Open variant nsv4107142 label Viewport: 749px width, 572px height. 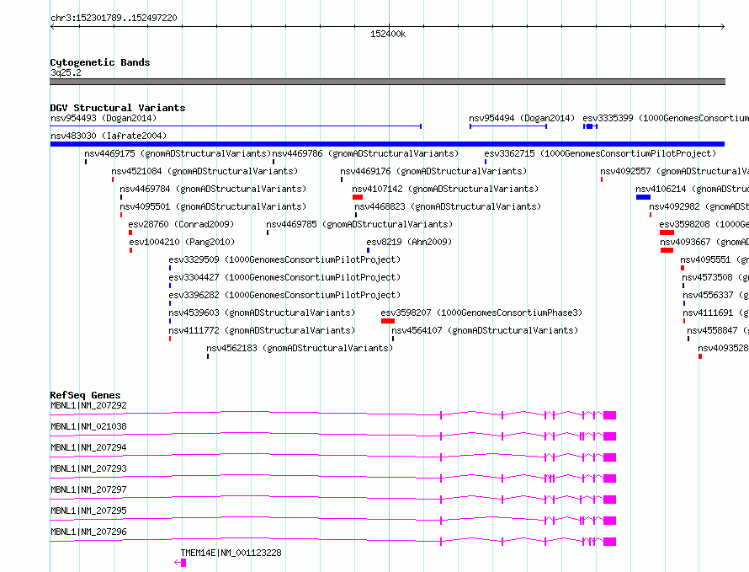[445, 189]
